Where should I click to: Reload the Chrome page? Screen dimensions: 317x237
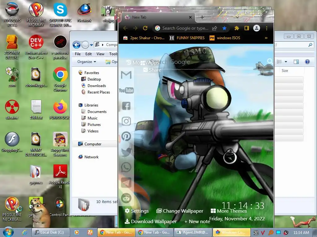pos(145,28)
